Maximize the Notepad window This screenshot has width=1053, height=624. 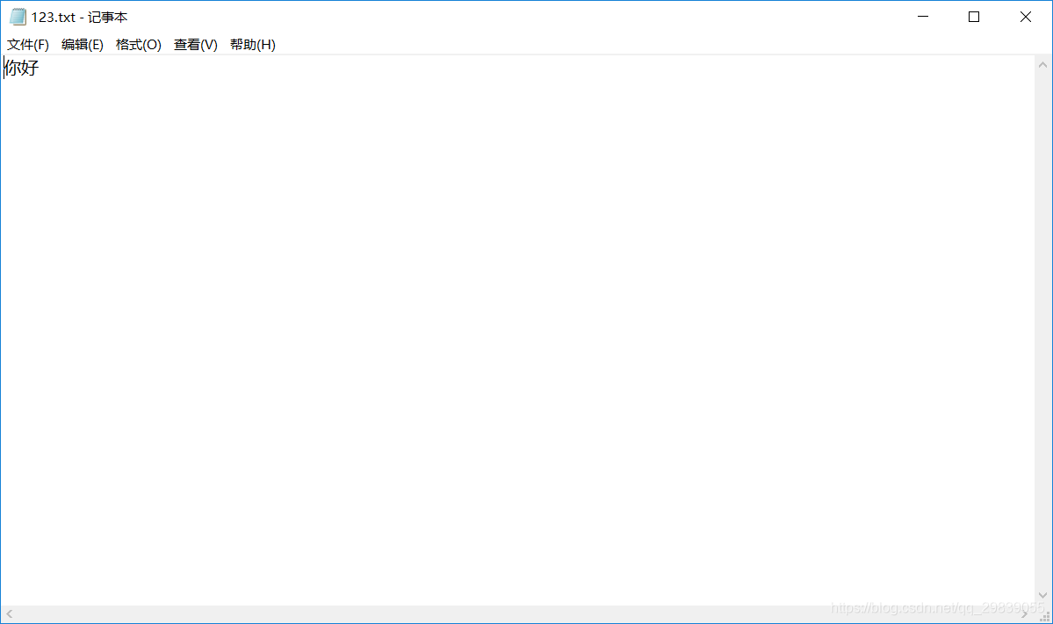(x=974, y=17)
